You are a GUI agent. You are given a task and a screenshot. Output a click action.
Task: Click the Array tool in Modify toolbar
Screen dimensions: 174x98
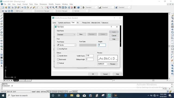coord(172,27)
